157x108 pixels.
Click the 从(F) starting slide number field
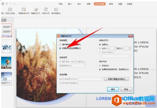111,49
